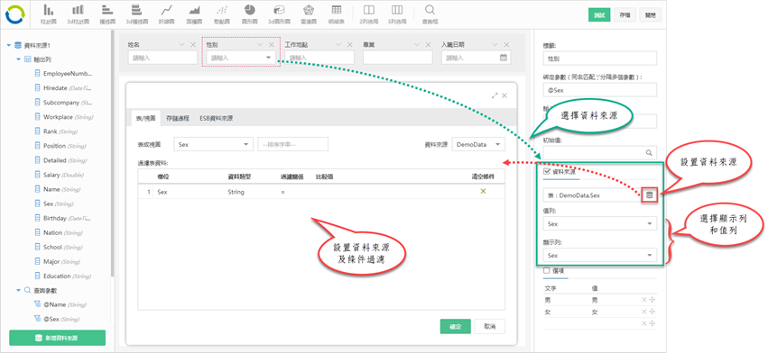This screenshot has height=353, width=768.
Task: Insert a 折線圖 line chart
Action: point(167,14)
